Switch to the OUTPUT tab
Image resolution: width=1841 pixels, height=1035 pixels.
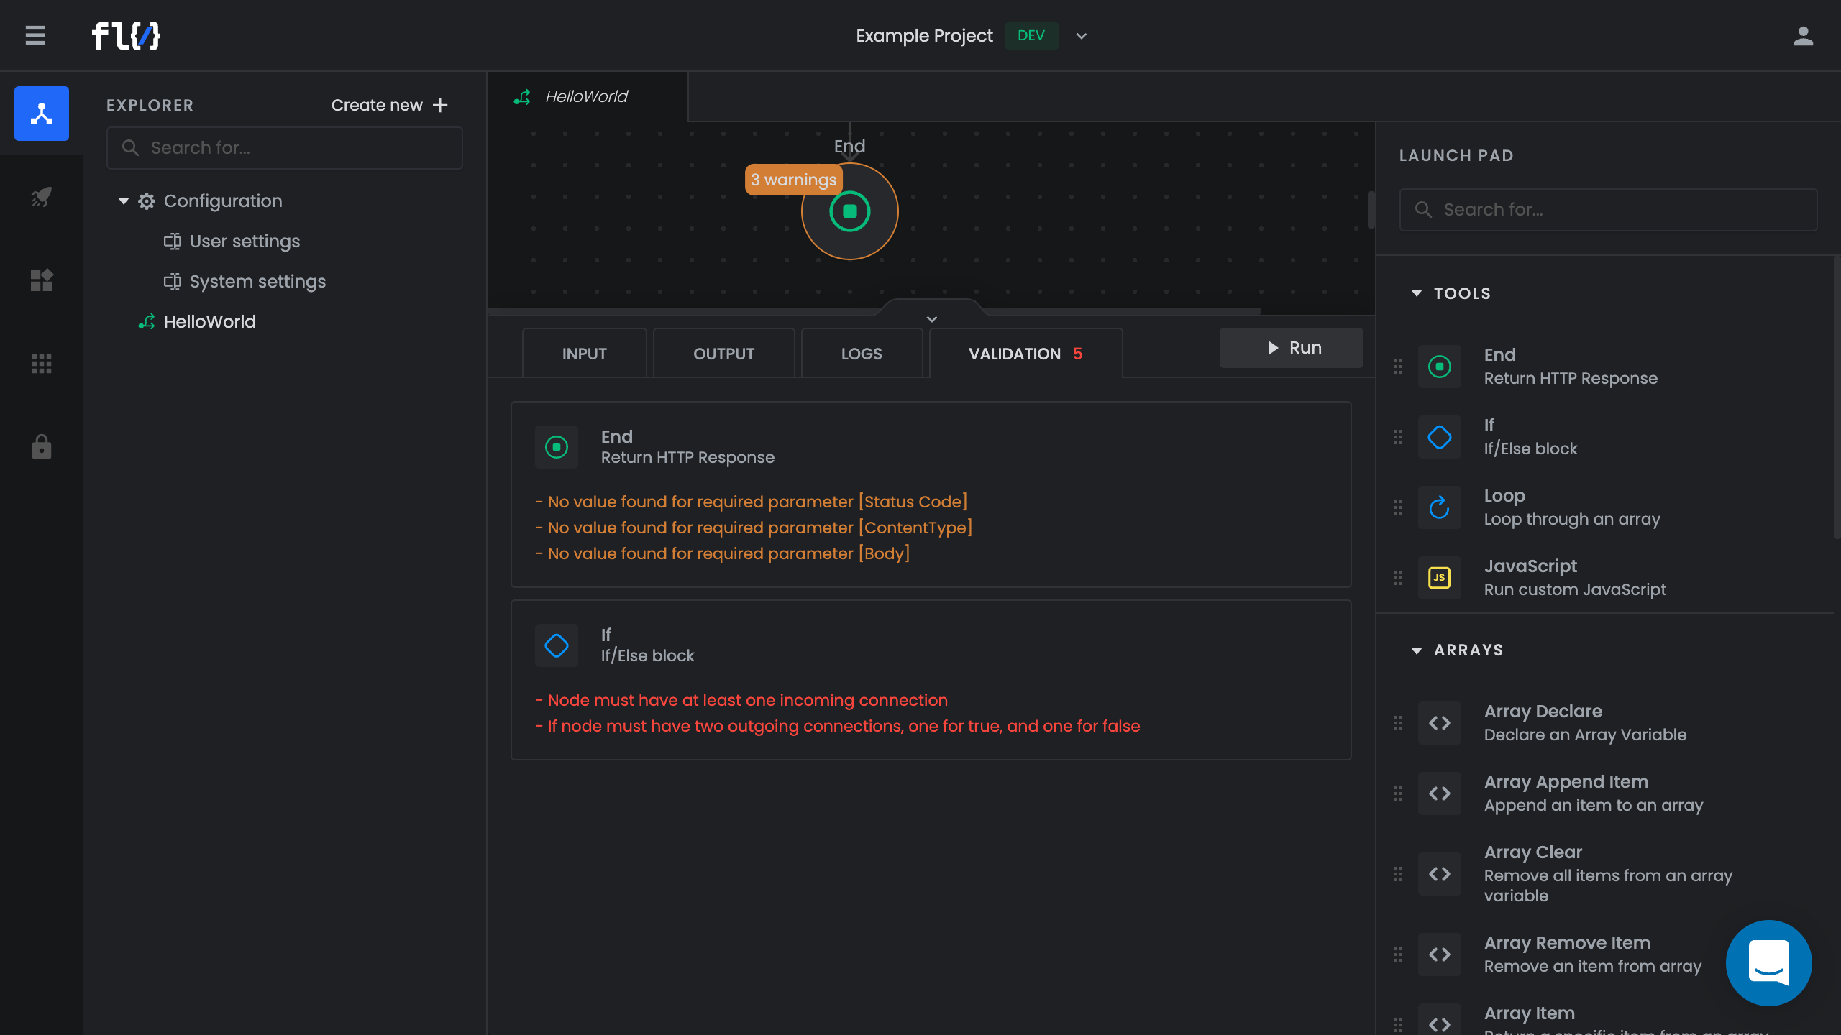pyautogui.click(x=723, y=354)
